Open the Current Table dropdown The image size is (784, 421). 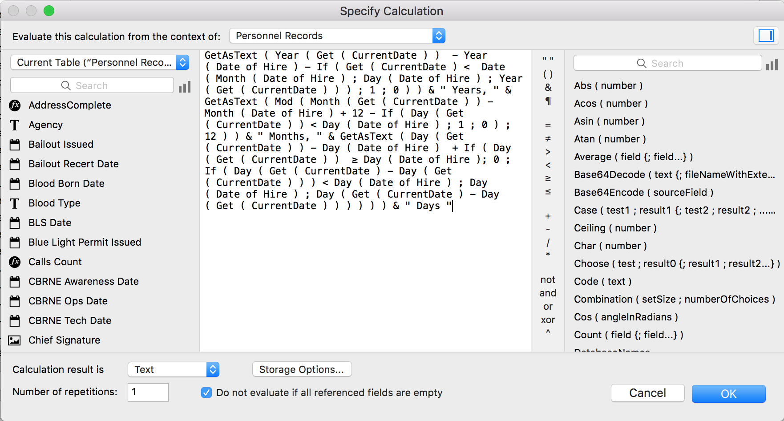[x=100, y=62]
